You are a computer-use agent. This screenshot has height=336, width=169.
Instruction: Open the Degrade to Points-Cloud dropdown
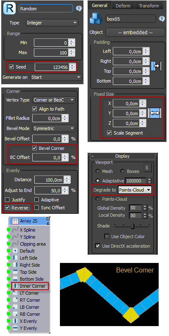135,190
